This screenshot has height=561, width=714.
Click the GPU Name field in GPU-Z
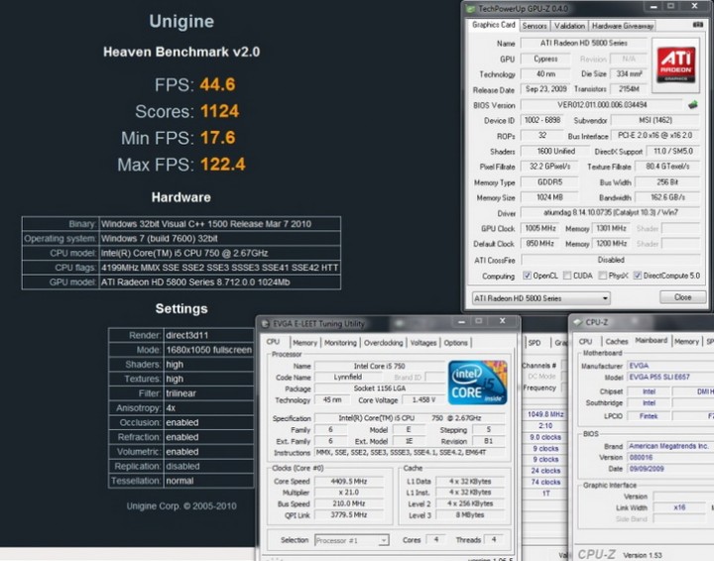tap(584, 44)
